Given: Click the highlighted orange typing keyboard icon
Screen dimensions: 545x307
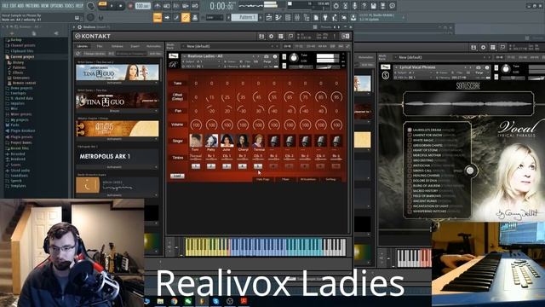Looking at the screenshot, I should coord(158,17).
